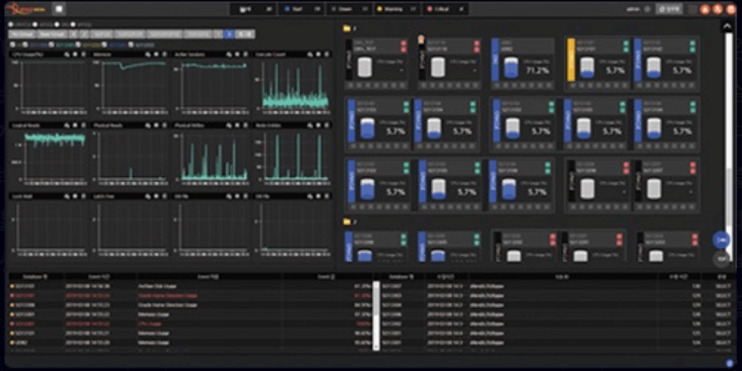The image size is (742, 371).
Task: Click the 71.2% CPU usage value
Action: (537, 71)
